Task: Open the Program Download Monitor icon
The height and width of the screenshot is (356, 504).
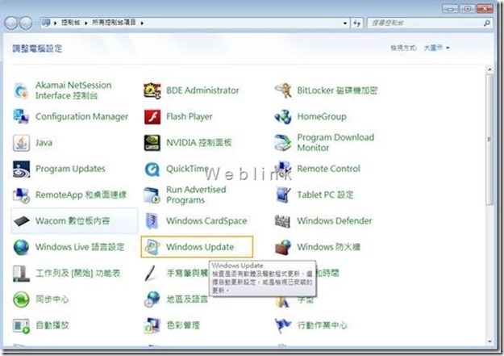Action: point(283,143)
